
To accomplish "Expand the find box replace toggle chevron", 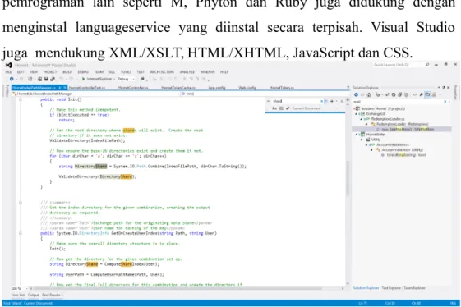I will click(268, 101).
